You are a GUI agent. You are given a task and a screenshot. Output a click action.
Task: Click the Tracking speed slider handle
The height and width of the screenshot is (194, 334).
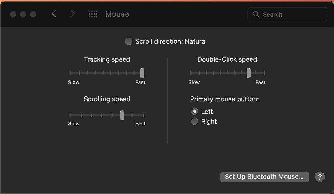(x=142, y=73)
